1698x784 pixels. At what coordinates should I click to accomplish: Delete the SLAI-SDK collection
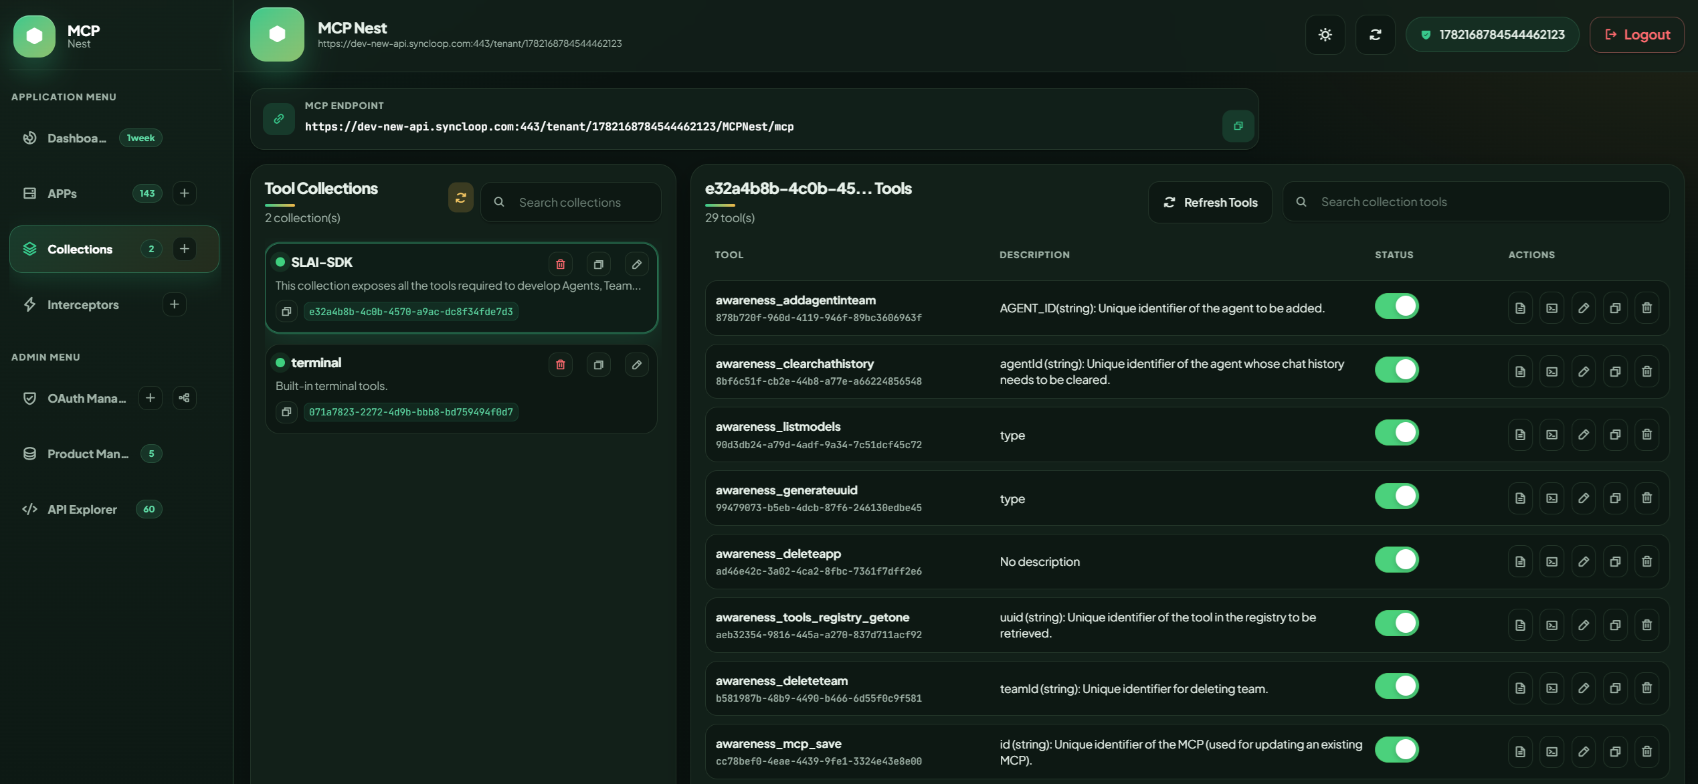coord(560,264)
